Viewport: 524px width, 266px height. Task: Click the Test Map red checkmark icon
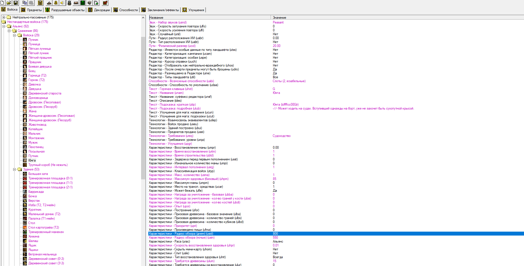coord(105,3)
